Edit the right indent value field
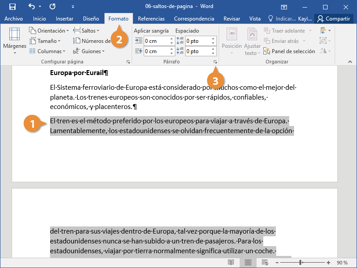Screen dimensions: 357x268 point(157,51)
